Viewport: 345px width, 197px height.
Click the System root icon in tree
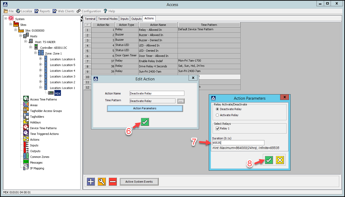(11, 19)
